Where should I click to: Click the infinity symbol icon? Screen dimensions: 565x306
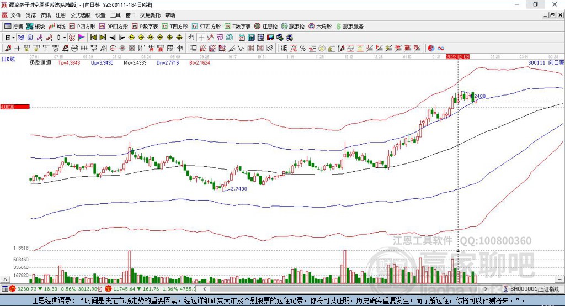point(441,48)
